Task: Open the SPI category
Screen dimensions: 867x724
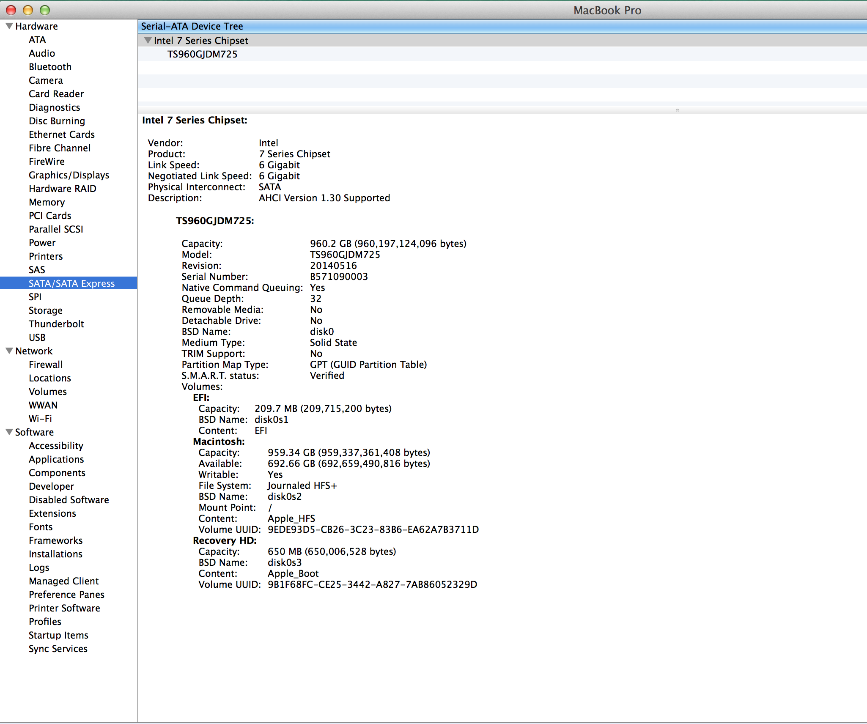Action: (x=35, y=297)
